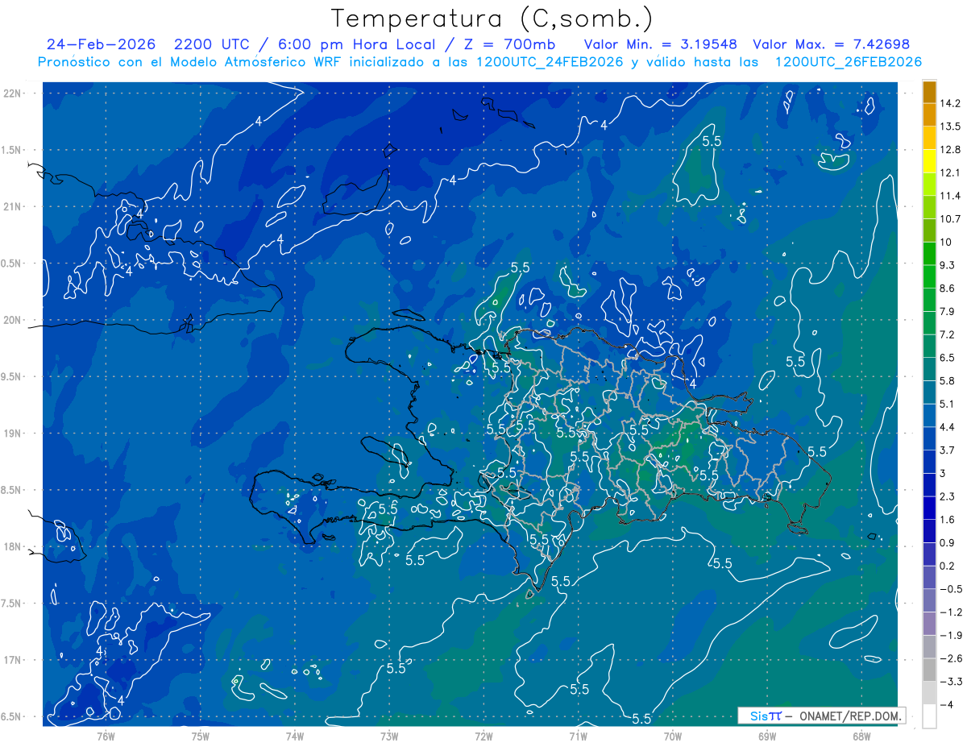The image size is (967, 747).
Task: Click the "2.3" value on the color scale
Action: coord(948,496)
